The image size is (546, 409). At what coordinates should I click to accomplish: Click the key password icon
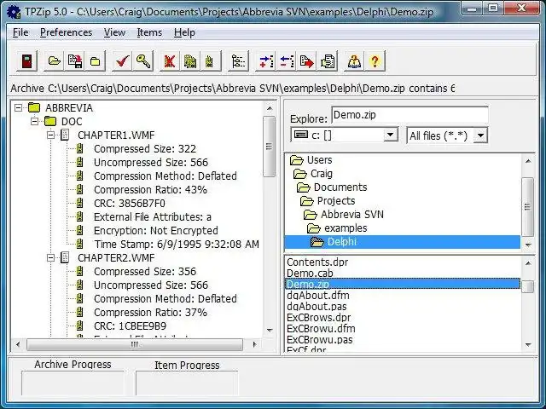click(x=143, y=61)
